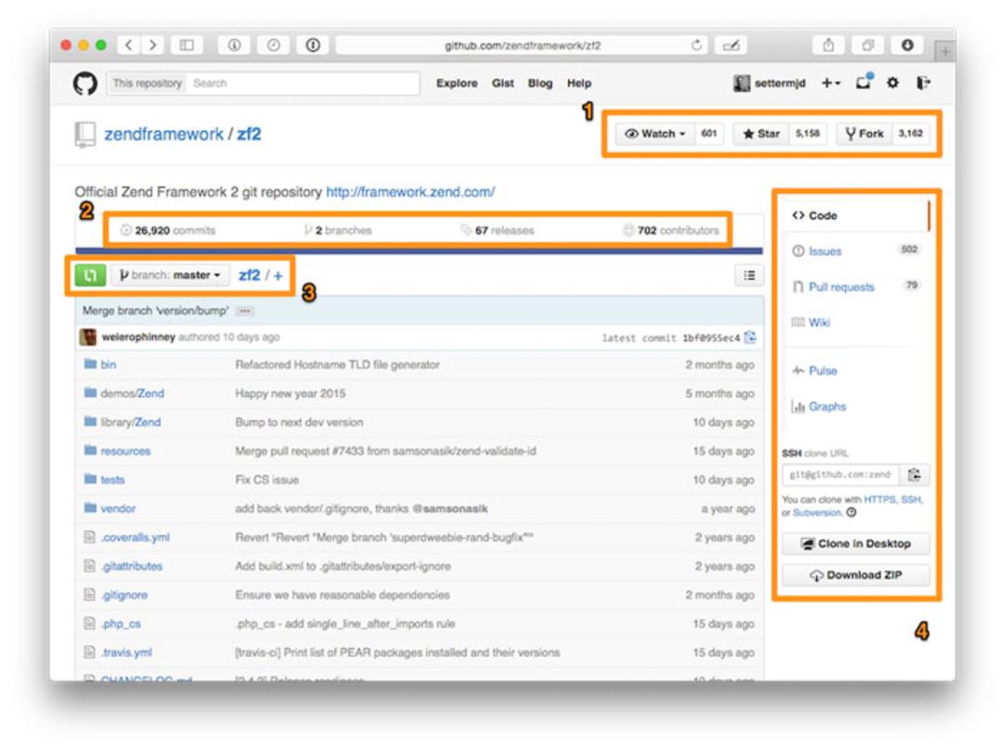Open the framework.zend.com link
This screenshot has width=1004, height=750.
coord(411,192)
